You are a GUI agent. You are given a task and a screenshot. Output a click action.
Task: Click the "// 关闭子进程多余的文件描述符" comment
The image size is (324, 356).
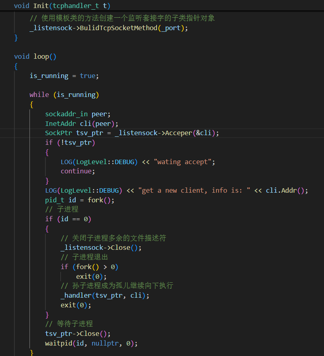113,238
